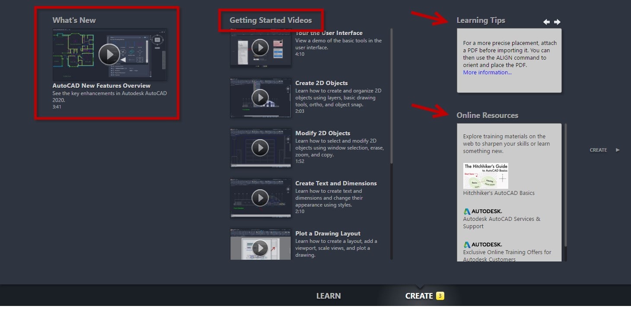Show the next Learning Tip
Screen dimensions: 631x309
tap(558, 21)
